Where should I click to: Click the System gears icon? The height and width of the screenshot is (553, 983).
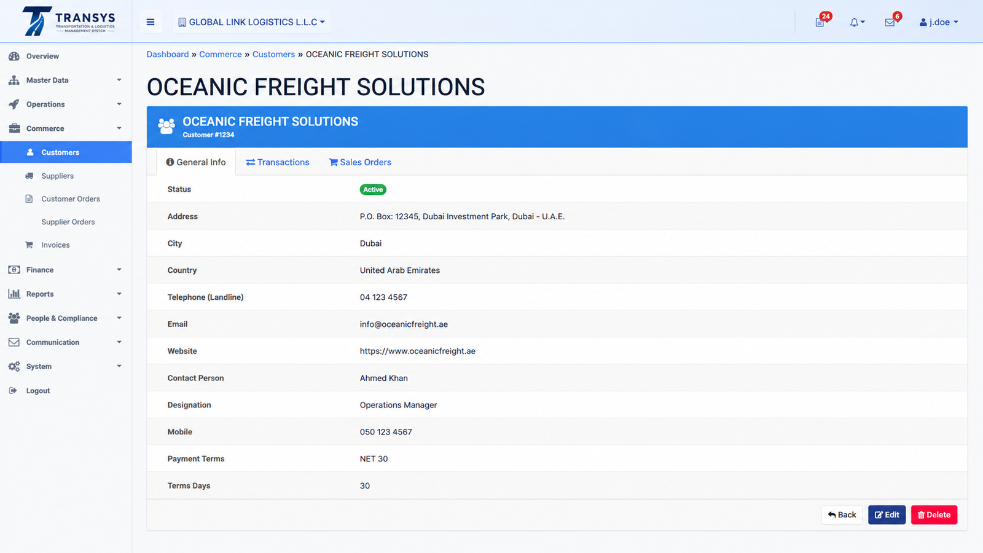14,366
